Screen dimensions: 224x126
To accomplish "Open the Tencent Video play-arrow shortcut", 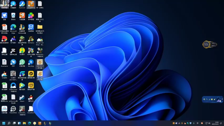I will pyautogui.click(x=22, y=87).
